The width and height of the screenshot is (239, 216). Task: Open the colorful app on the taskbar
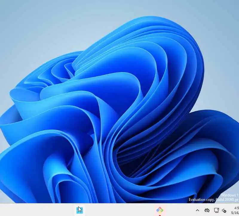coord(160,210)
